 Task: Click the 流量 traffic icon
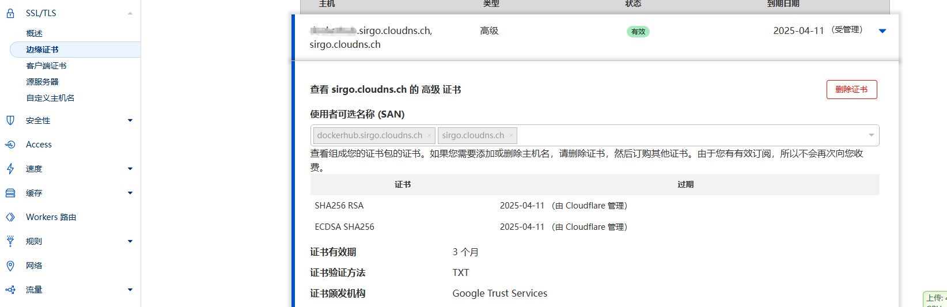[10, 290]
